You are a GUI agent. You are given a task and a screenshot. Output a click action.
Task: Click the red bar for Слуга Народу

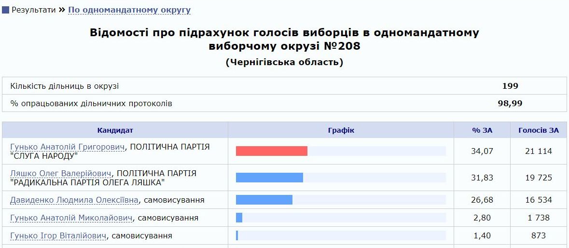pos(272,151)
